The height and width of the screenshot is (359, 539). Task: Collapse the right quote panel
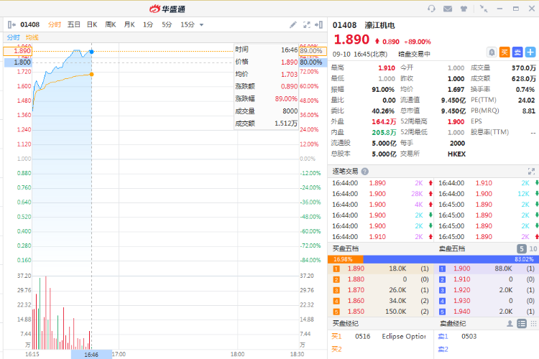(x=320, y=24)
